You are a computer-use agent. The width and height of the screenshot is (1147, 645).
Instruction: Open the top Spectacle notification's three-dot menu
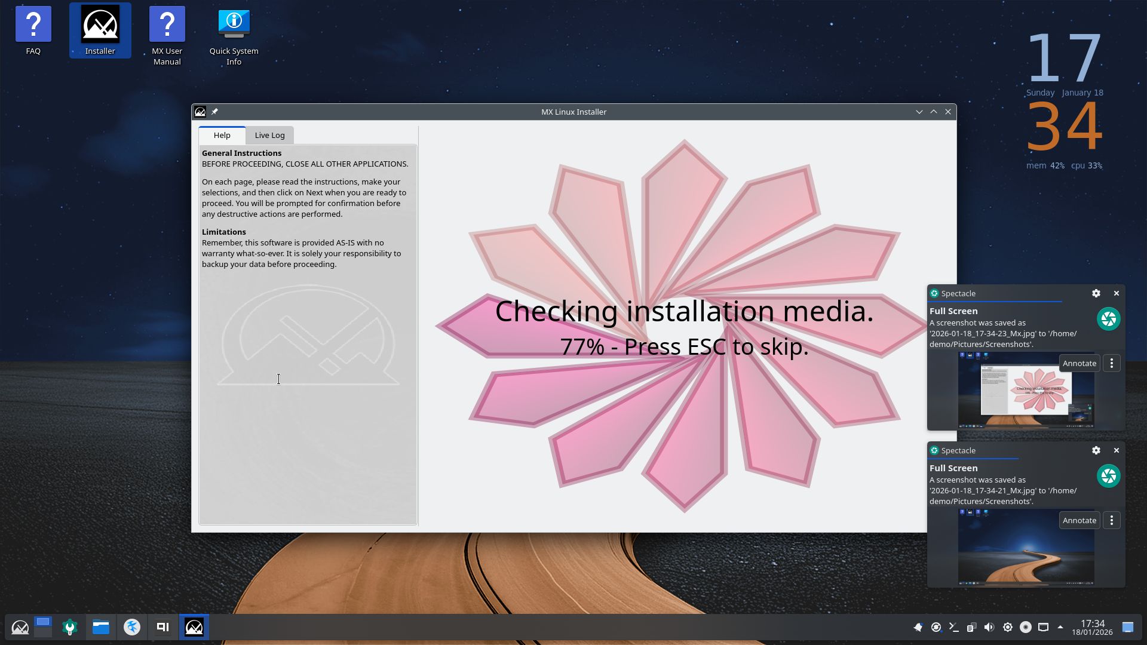(1111, 363)
